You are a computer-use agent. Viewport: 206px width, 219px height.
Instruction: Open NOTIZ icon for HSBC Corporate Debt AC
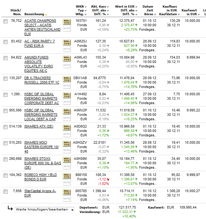coord(67,102)
